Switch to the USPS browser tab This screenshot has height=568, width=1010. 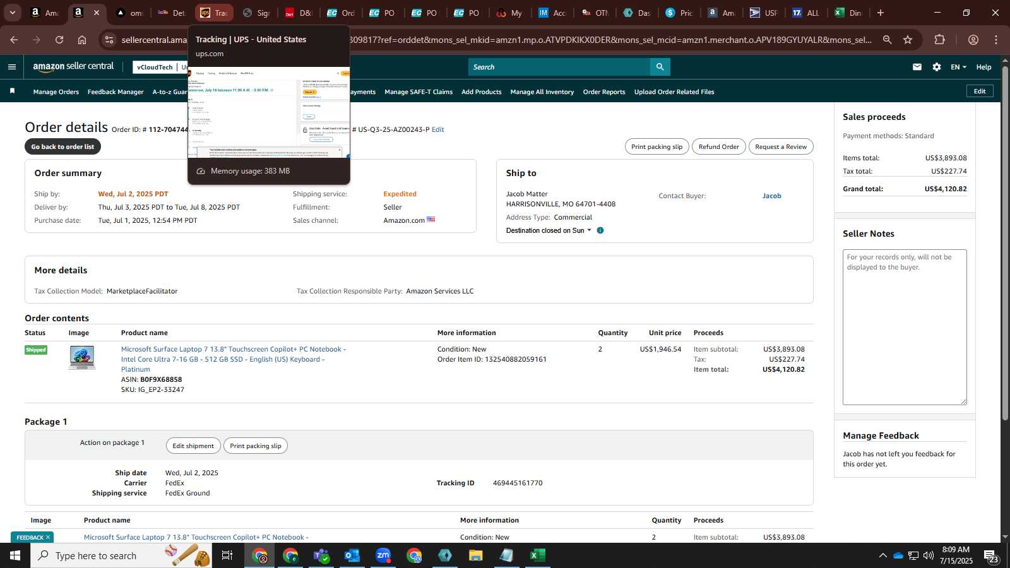pyautogui.click(x=763, y=13)
